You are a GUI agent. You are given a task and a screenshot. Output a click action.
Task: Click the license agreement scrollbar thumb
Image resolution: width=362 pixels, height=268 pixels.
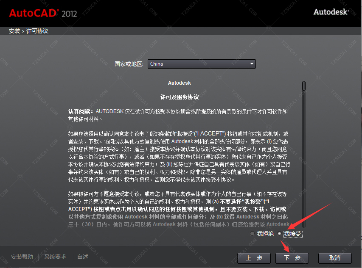304,86
